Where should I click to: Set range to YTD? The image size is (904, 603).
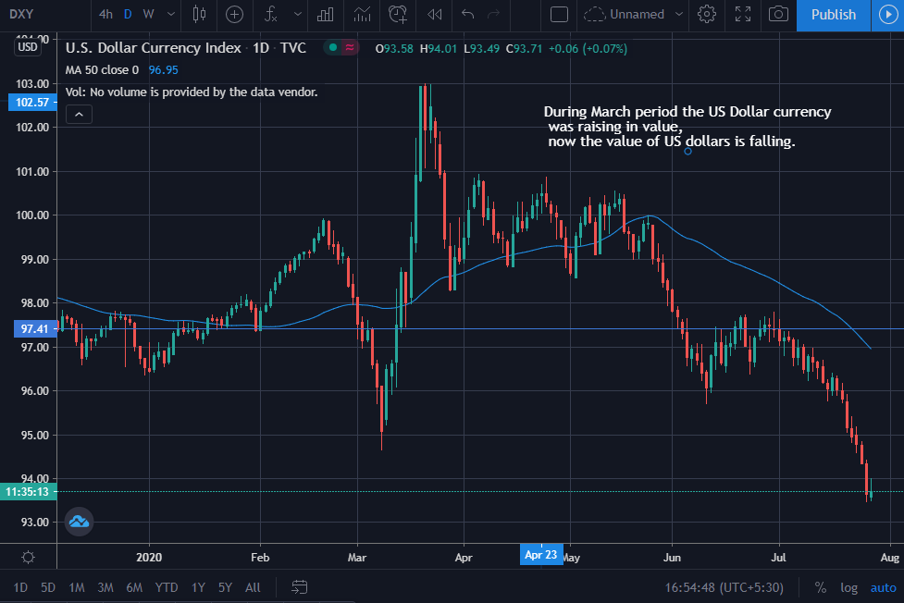[x=166, y=587]
